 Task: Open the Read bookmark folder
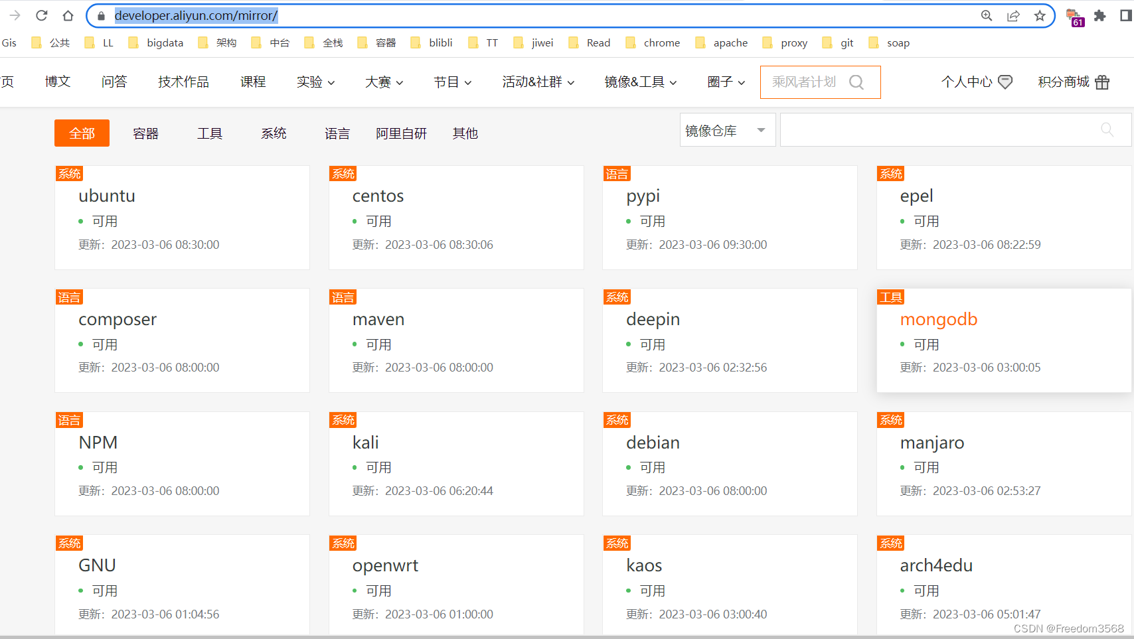point(589,42)
